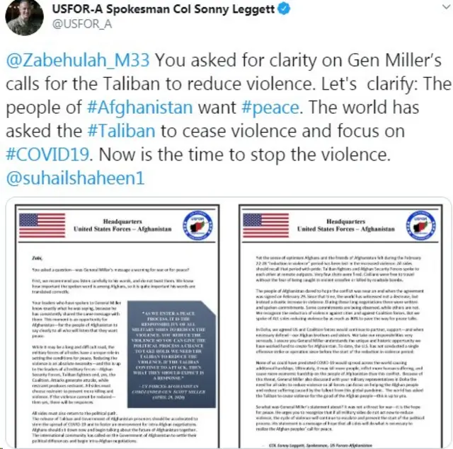Click the American flag in the left letter
This screenshot has width=453, height=449.
click(x=42, y=226)
